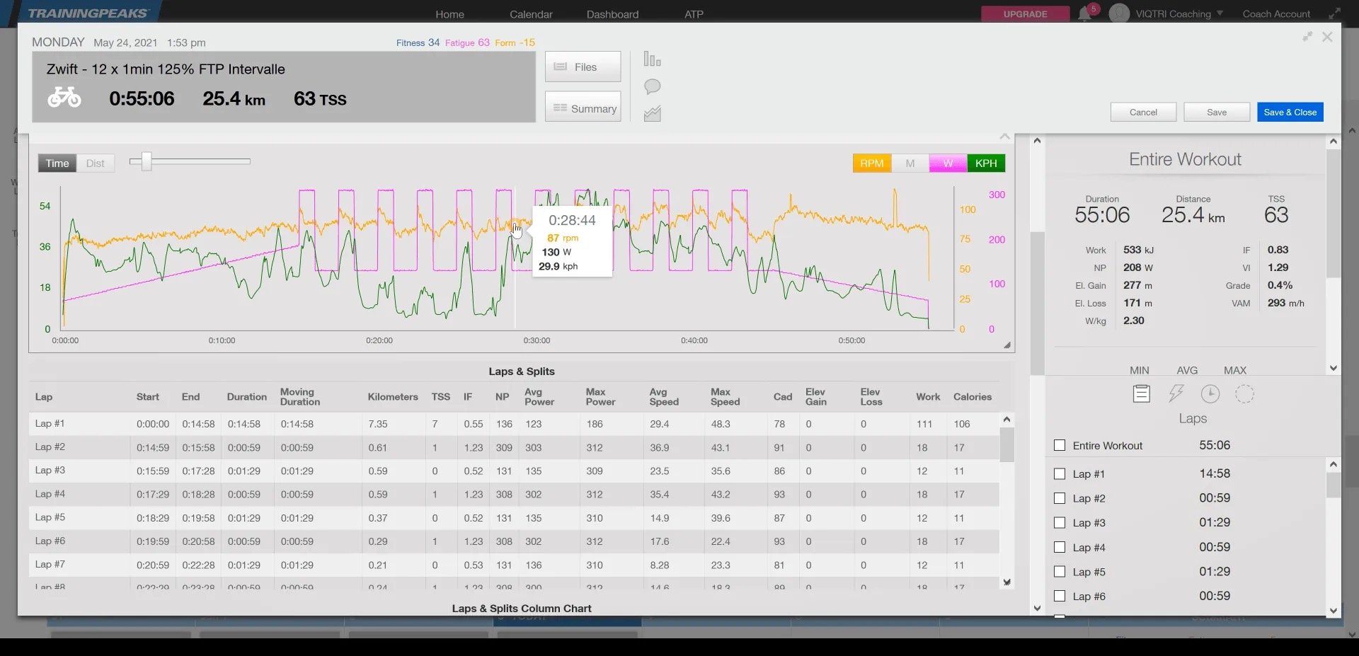Click the graph resize corner handle
This screenshot has height=656, width=1359.
pyautogui.click(x=1007, y=345)
